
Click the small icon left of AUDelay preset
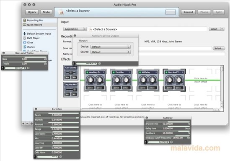tap(146, 142)
